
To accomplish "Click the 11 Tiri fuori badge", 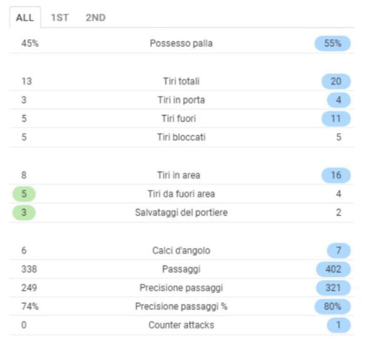I will click(336, 119).
